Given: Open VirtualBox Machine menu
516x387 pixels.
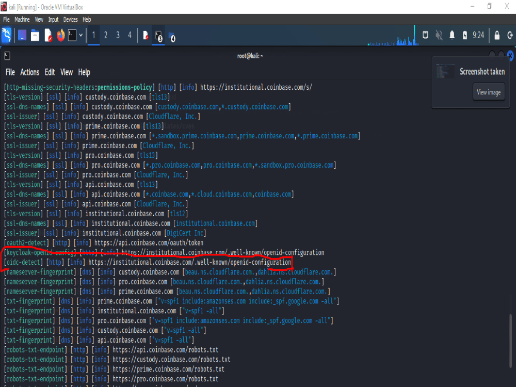Looking at the screenshot, I should (x=22, y=20).
